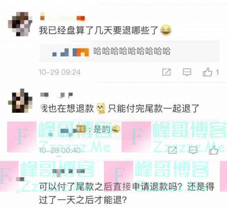Select comment text 我已经盘算了几天要退哪些了
The image size is (227, 207).
pyautogui.click(x=99, y=30)
